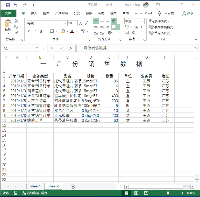Click the formula bar input

(x=135, y=48)
